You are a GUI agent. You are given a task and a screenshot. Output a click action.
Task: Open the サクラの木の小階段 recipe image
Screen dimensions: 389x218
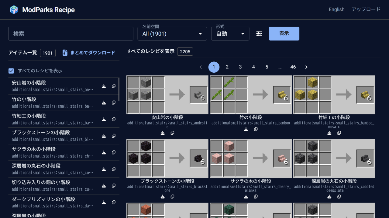point(251,159)
